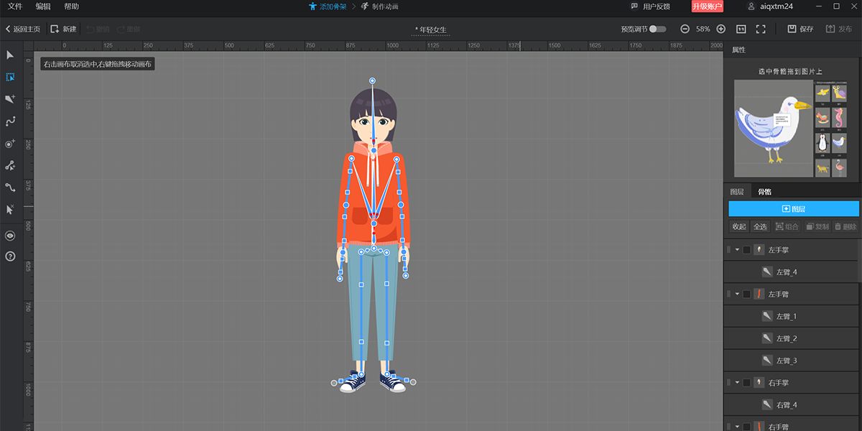Collapse the 左手臂 layer group
This screenshot has width=862, height=431.
(737, 295)
